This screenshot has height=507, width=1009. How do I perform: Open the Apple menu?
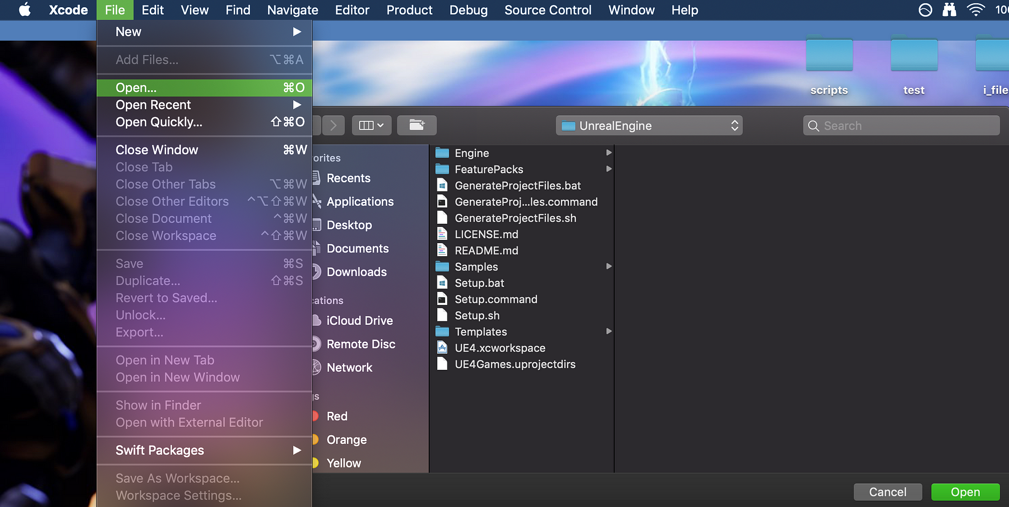25,10
